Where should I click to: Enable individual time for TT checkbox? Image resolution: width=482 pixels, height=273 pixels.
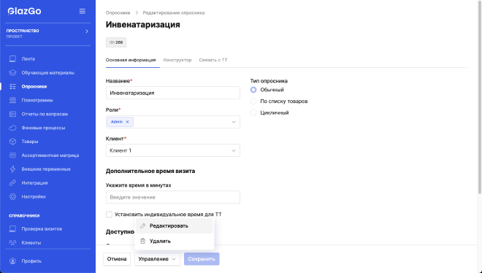click(109, 215)
